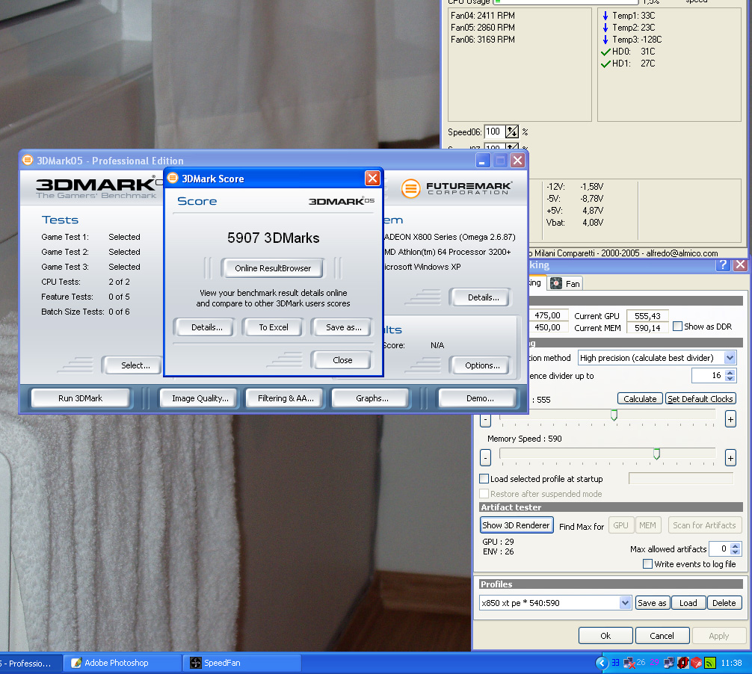The image size is (752, 674).
Task: Click the Temp1: 33C reading in SpeedFan
Action: click(x=633, y=16)
